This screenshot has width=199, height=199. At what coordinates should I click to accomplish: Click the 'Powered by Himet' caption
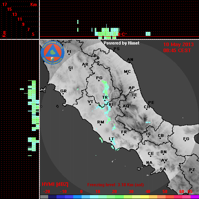[x=121, y=43]
